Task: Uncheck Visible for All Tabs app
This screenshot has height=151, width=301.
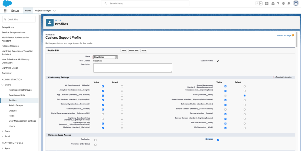Action: click(x=103, y=86)
